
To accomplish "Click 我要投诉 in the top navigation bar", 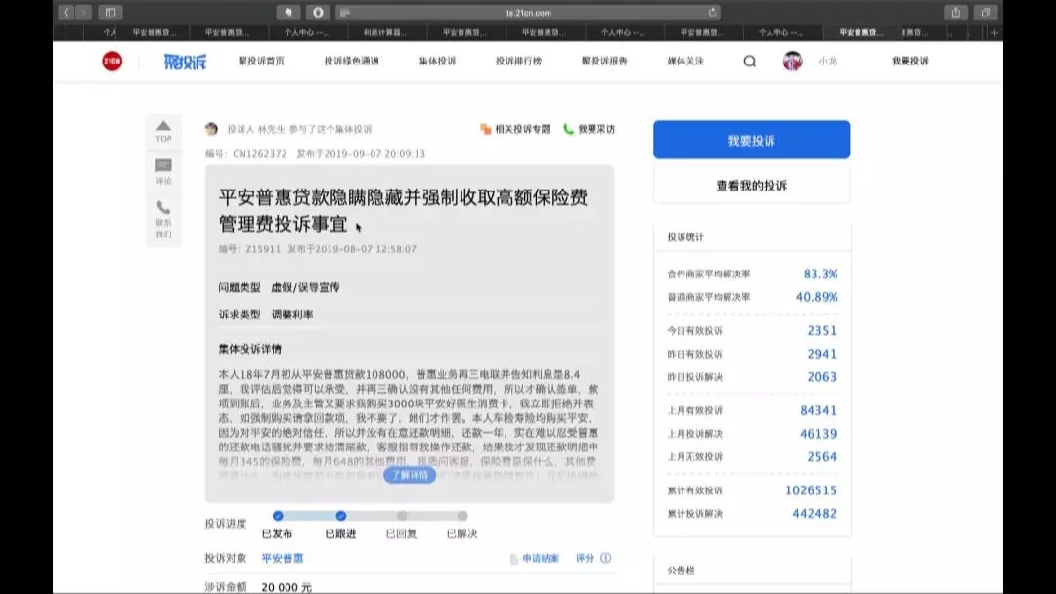I will pos(910,62).
